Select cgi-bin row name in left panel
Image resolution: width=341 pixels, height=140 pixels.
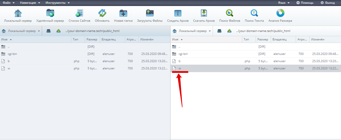[12, 54]
